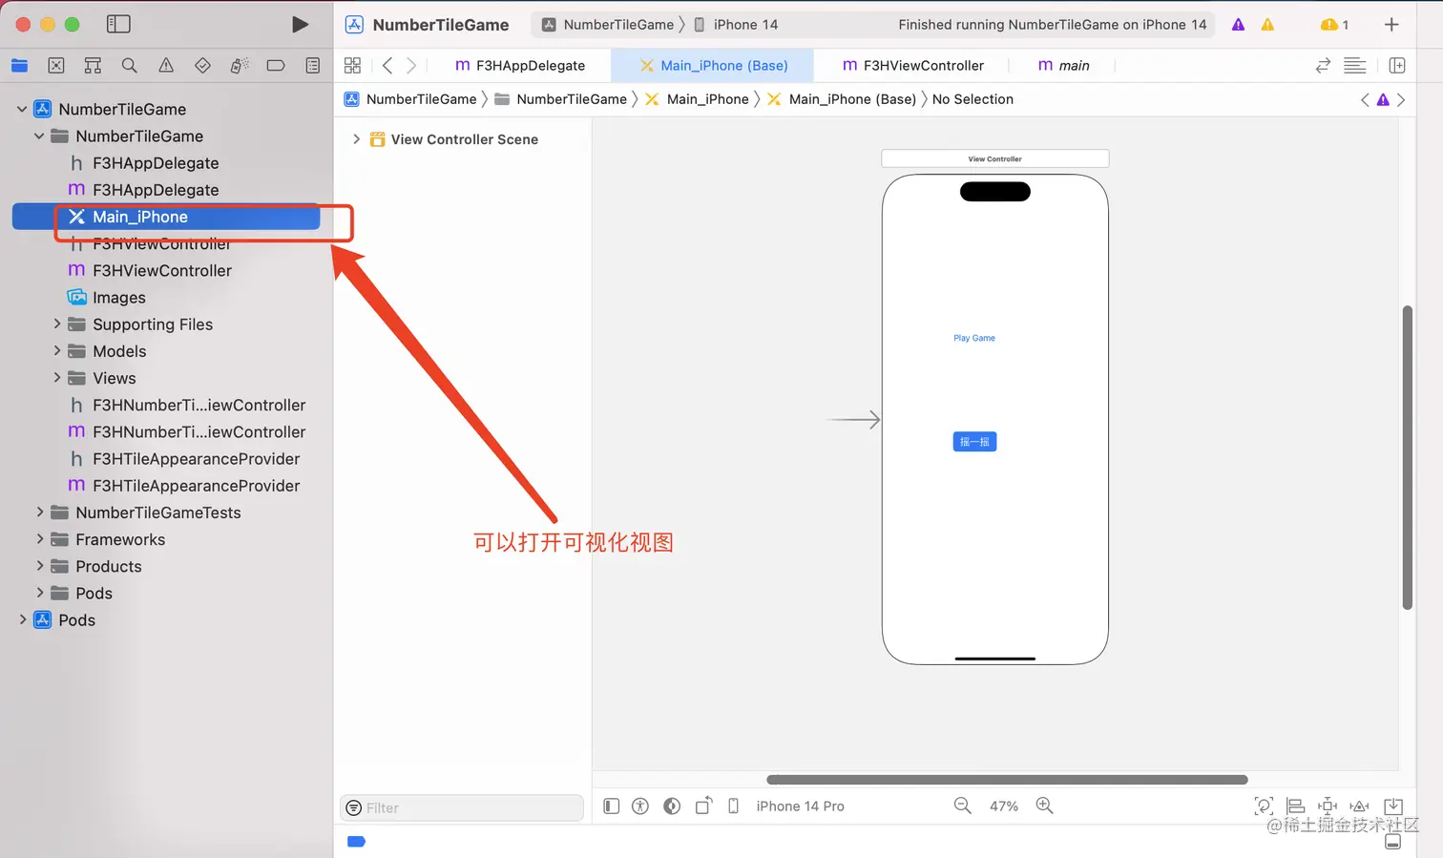The image size is (1443, 858).
Task: Select the NumberTileGame scheme in toolbar
Action: tap(608, 24)
